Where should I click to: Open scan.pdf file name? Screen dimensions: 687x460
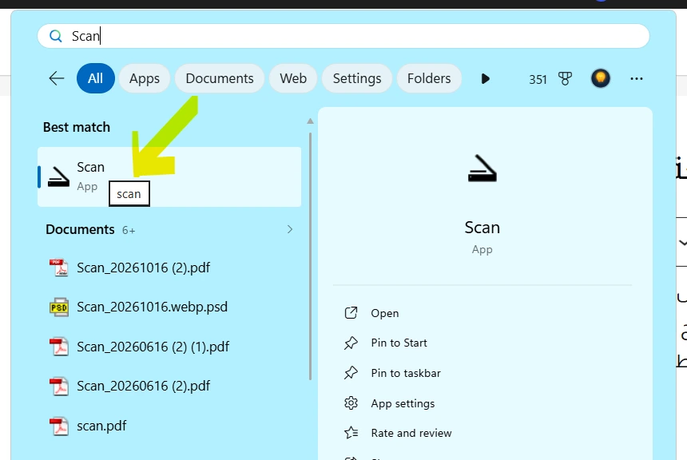click(101, 426)
